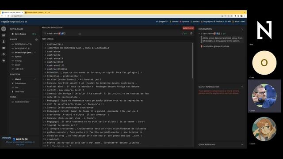Viewport: 283px width, 159px height.
Task: Open bug reports & feedback link
Action: (x=212, y=22)
